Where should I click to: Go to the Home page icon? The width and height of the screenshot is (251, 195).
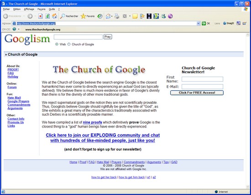click(55, 16)
